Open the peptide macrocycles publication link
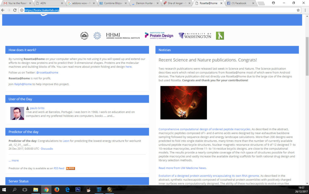Image resolution: width=309 pixels, height=194 pixels. [x=205, y=129]
